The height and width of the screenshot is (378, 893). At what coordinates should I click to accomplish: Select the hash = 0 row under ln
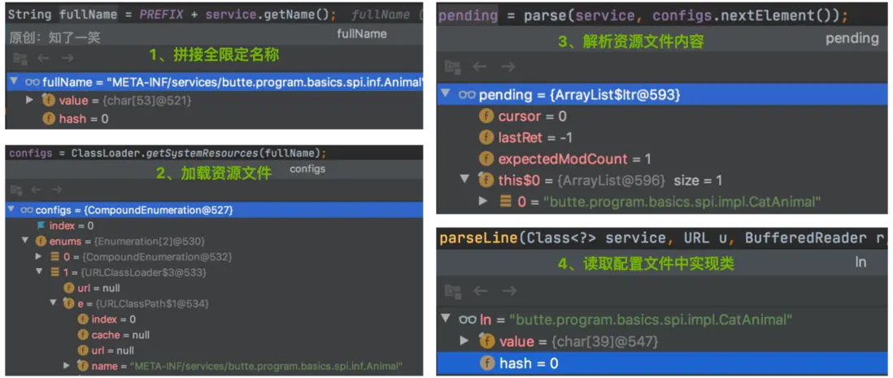[662, 363]
